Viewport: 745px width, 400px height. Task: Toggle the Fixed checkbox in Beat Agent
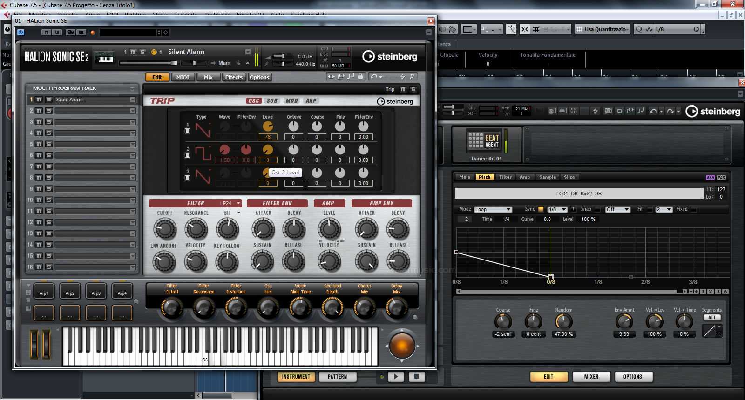(694, 209)
